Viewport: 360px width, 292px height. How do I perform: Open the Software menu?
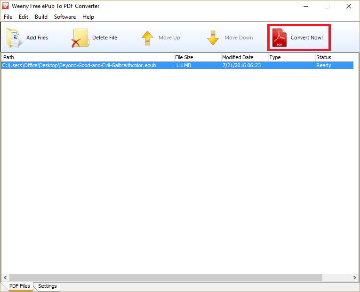pyautogui.click(x=65, y=17)
